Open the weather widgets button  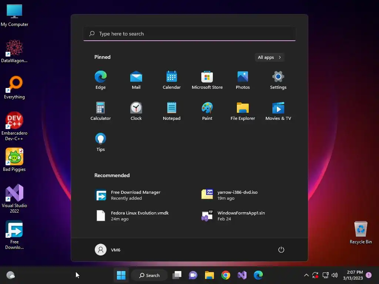tap(10, 275)
